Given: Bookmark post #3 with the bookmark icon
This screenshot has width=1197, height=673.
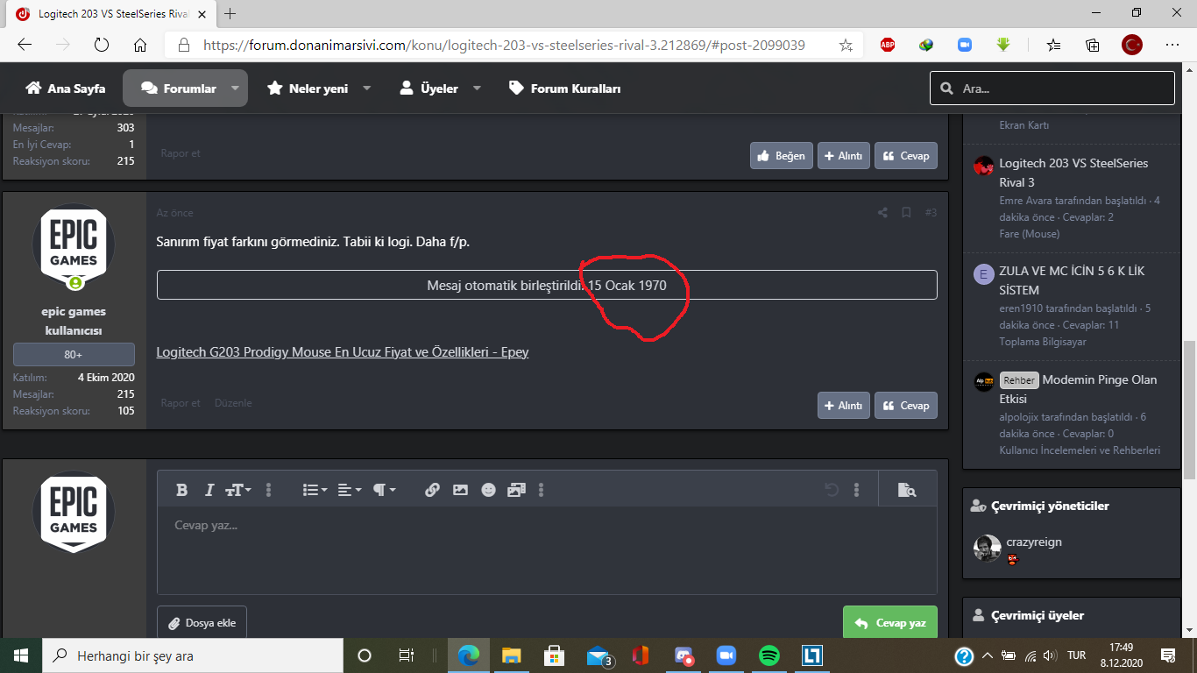Looking at the screenshot, I should [906, 213].
